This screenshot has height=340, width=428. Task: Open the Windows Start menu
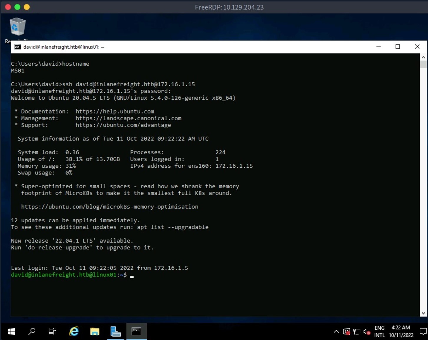point(11,331)
